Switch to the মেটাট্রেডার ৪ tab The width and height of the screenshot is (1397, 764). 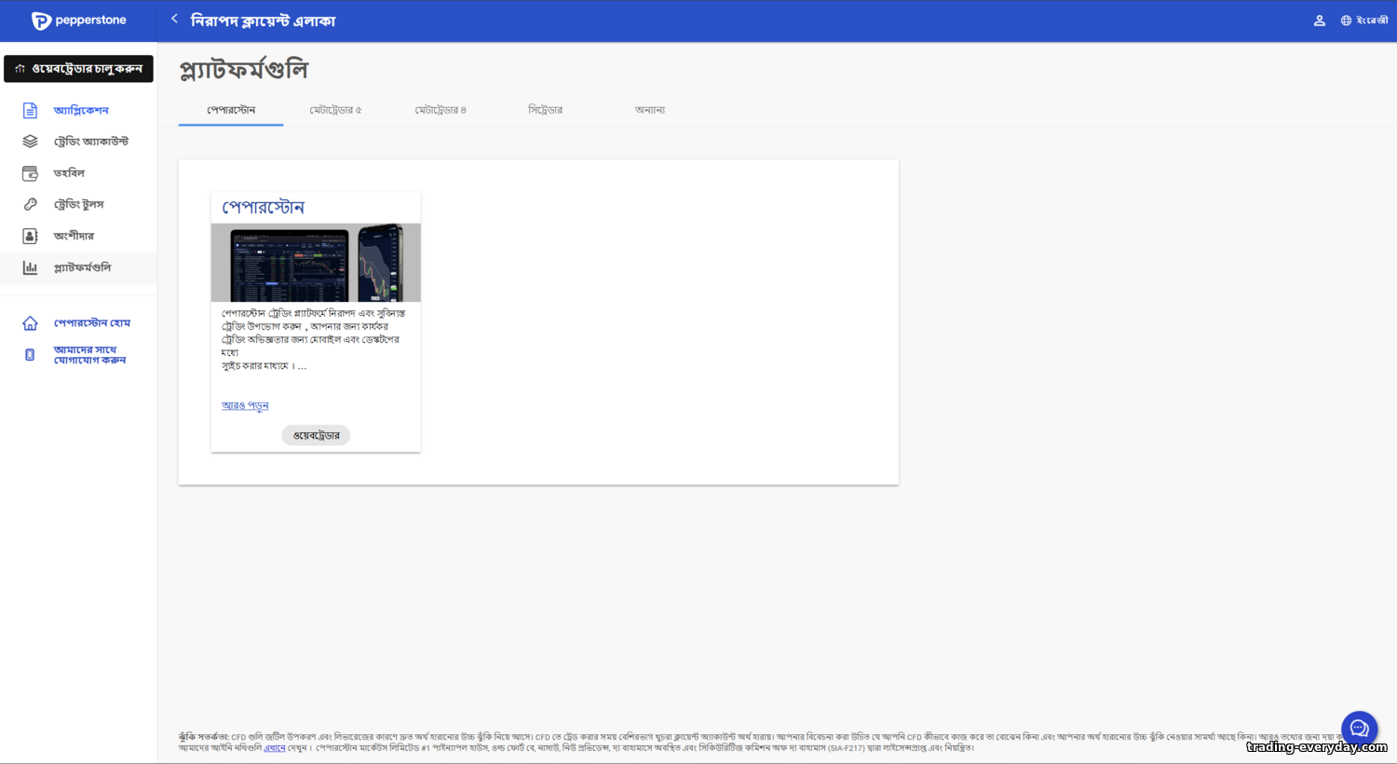pos(441,110)
